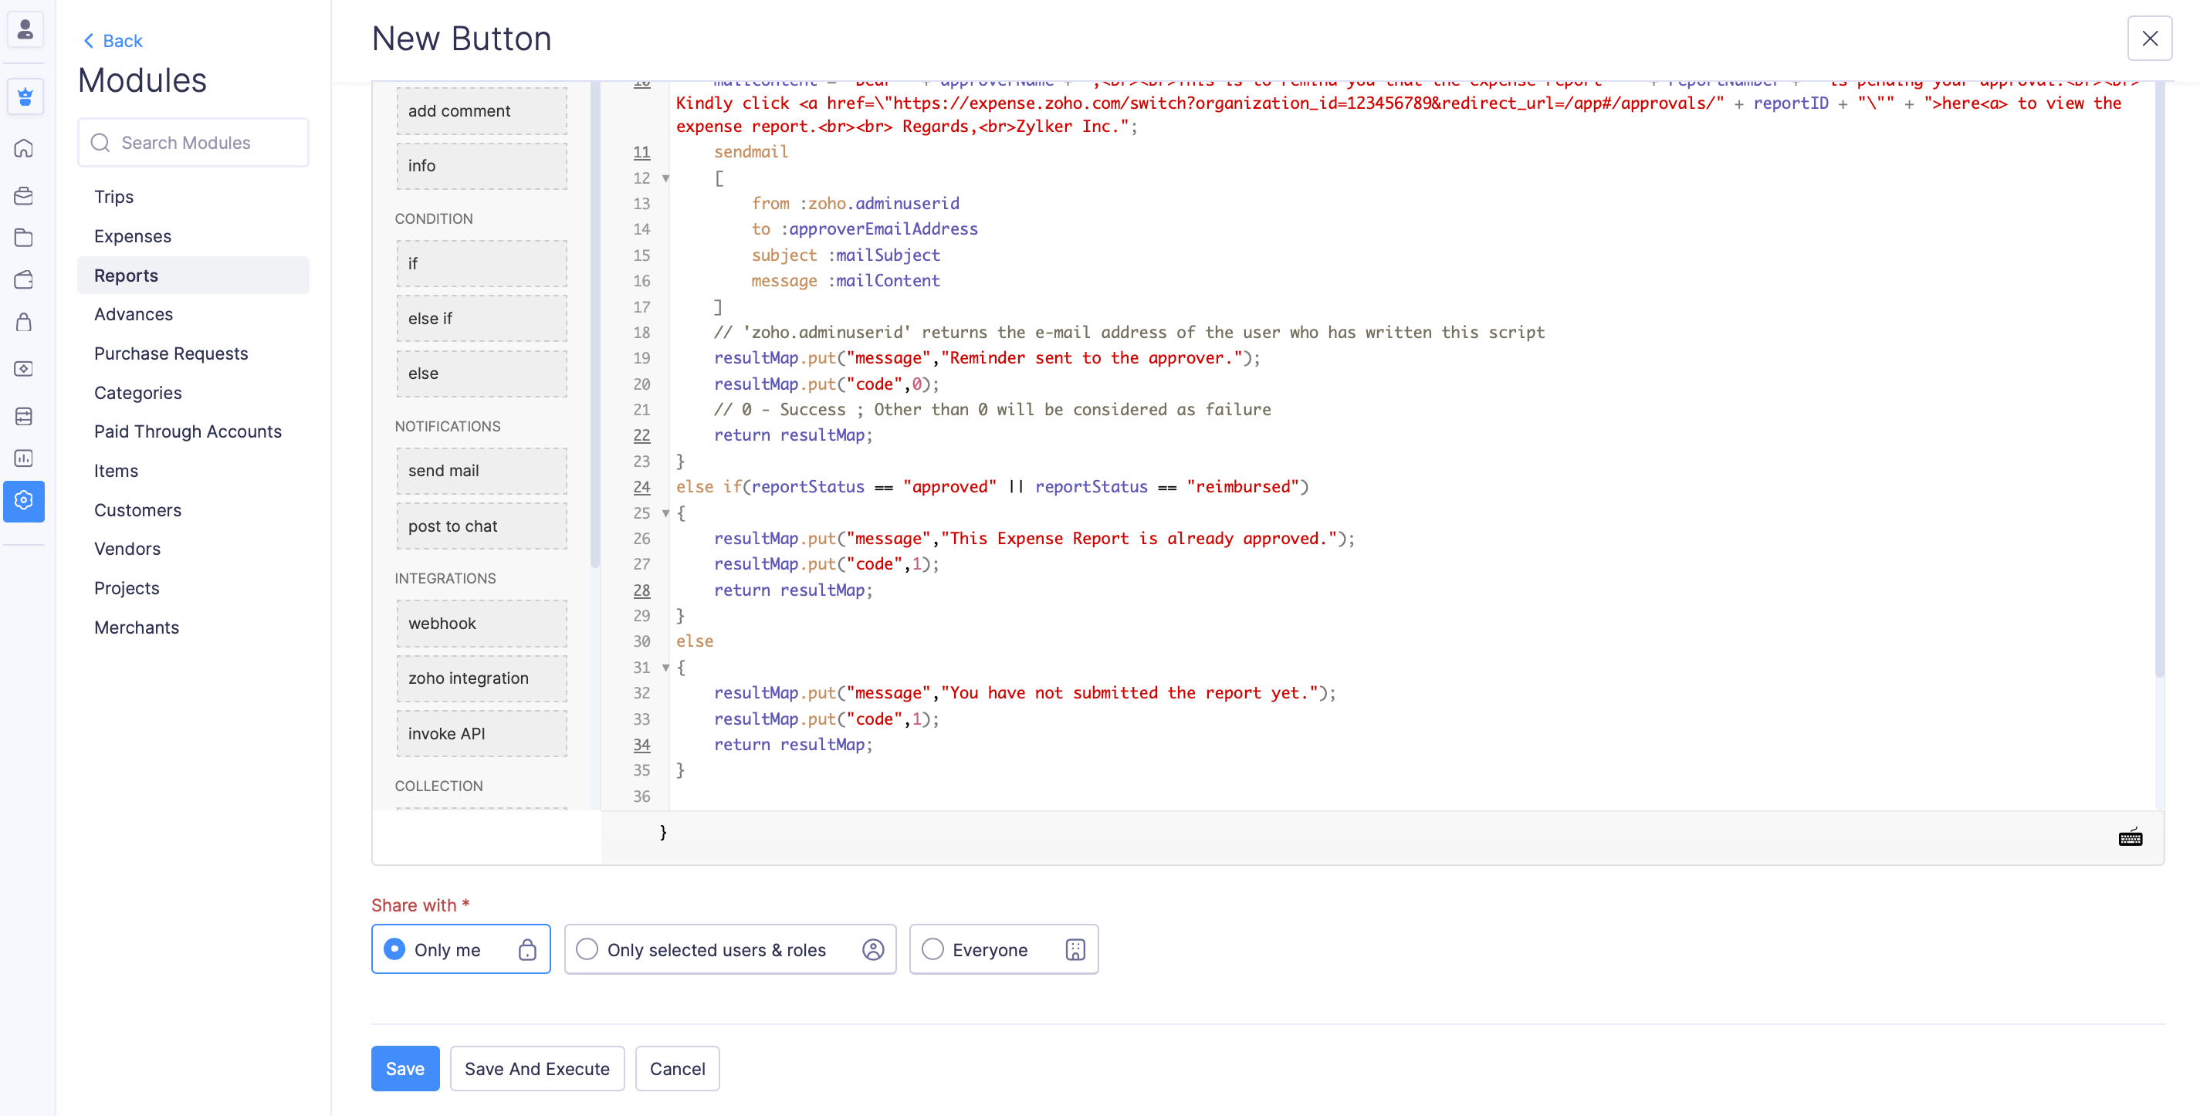This screenshot has width=2200, height=1116.
Task: Click the user profile avatar icon
Action: pos(25,29)
